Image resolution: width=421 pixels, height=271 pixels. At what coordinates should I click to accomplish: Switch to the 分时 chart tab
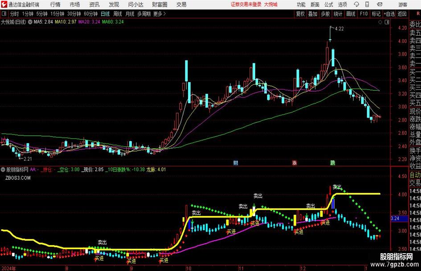pos(15,14)
